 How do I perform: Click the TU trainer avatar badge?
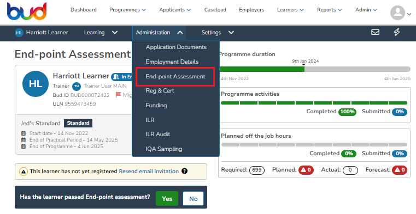[x=77, y=86]
